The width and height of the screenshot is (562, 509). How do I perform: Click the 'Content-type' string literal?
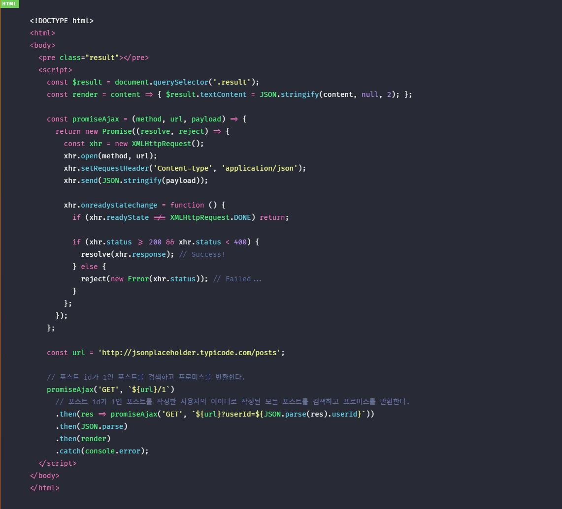(x=183, y=168)
